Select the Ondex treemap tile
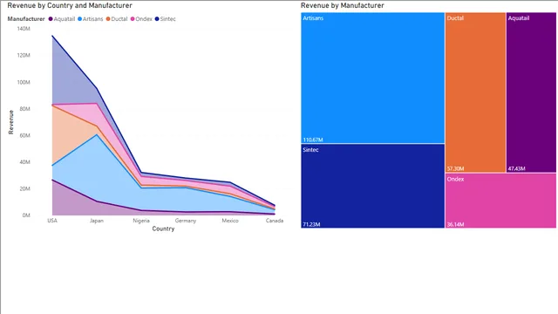This screenshot has width=558, height=314. [x=500, y=201]
